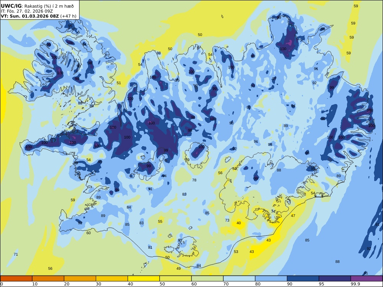Click the '51' humidity value on the map
This screenshot has height=287, width=383.
119,83
